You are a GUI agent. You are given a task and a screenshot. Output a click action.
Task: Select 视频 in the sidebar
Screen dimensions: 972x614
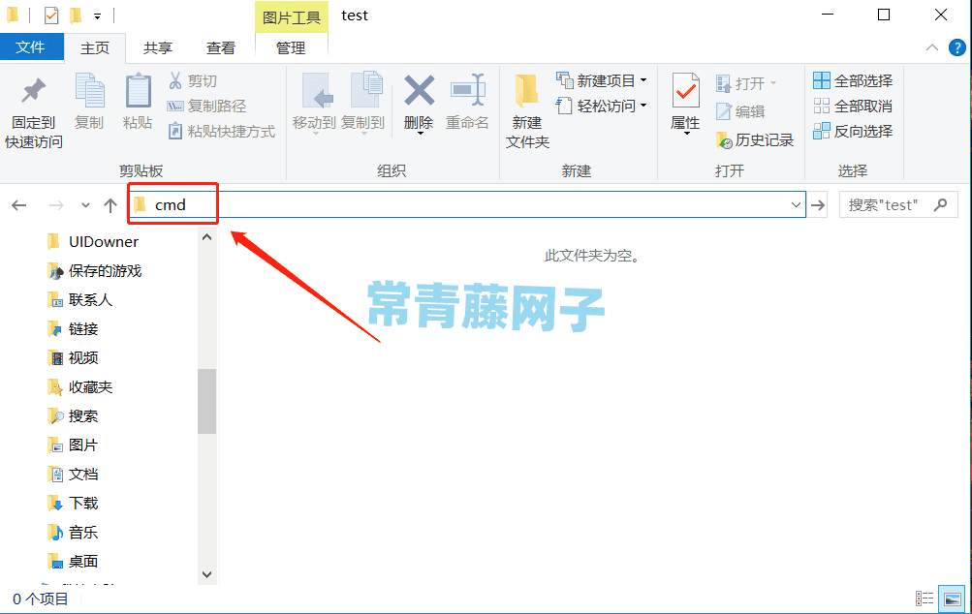pyautogui.click(x=73, y=358)
